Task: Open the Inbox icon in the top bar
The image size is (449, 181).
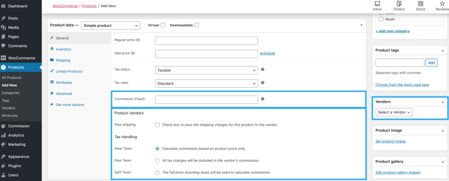Action: point(377,4)
